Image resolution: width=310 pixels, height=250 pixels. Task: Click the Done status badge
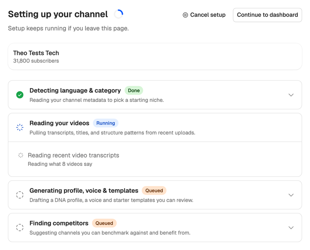pyautogui.click(x=134, y=90)
